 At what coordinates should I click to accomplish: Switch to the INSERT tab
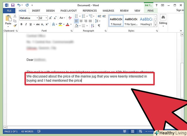[36, 11]
